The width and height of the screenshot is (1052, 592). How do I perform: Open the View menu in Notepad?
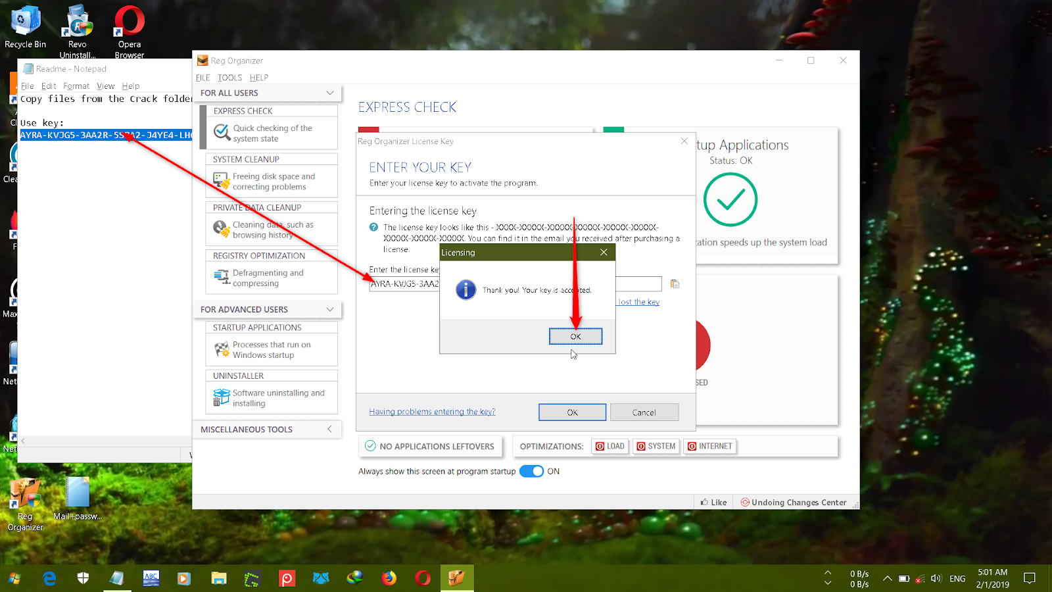point(105,86)
